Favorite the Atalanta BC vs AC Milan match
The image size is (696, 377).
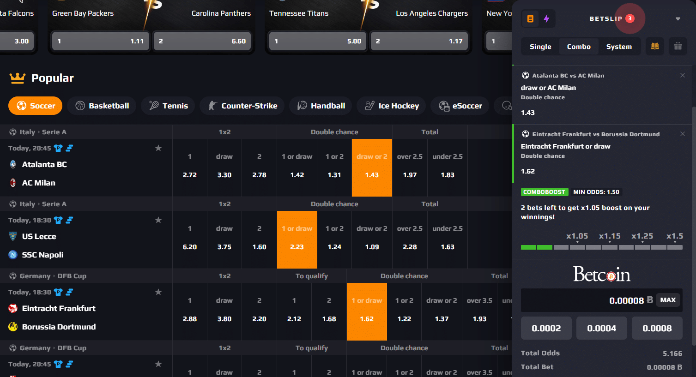[x=158, y=148]
